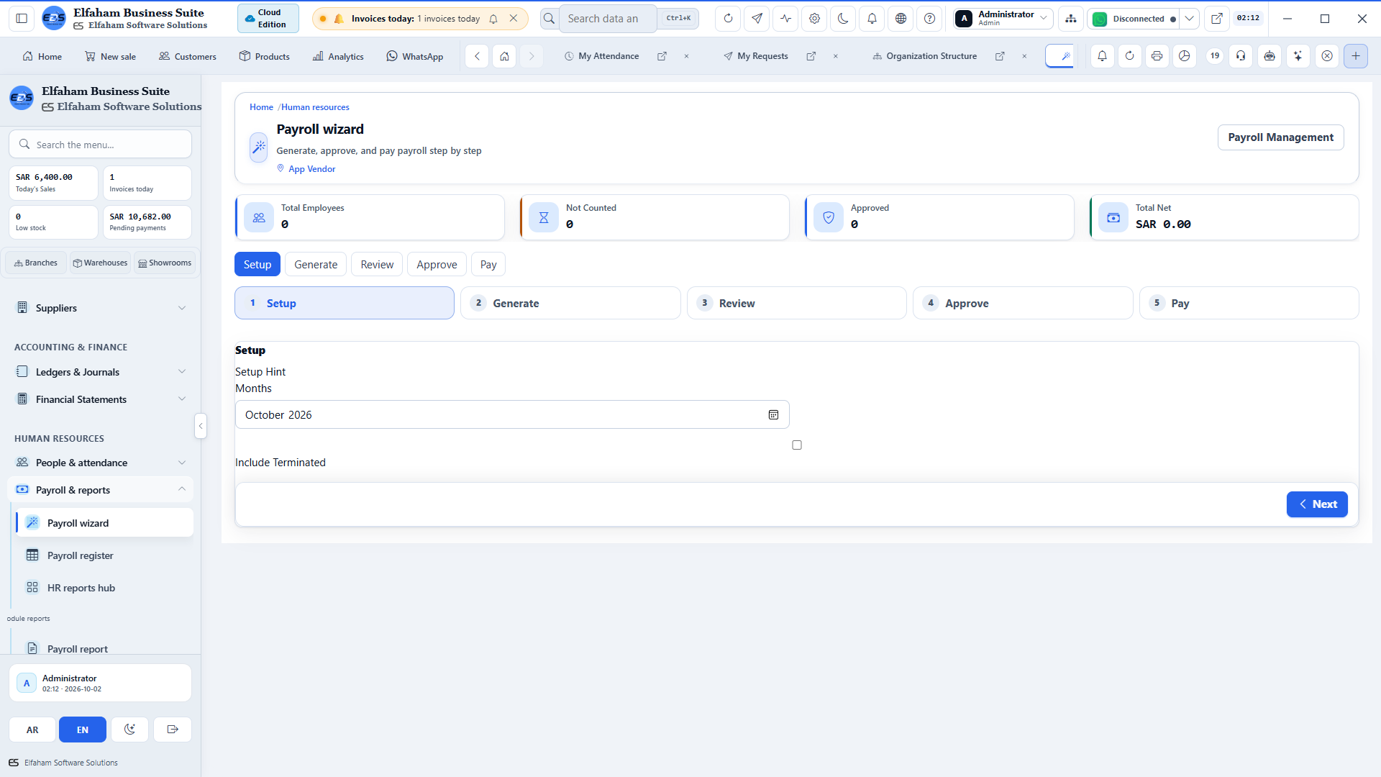Mute the Invoices today notification bell
Image resolution: width=1381 pixels, height=777 pixels.
[x=493, y=19]
